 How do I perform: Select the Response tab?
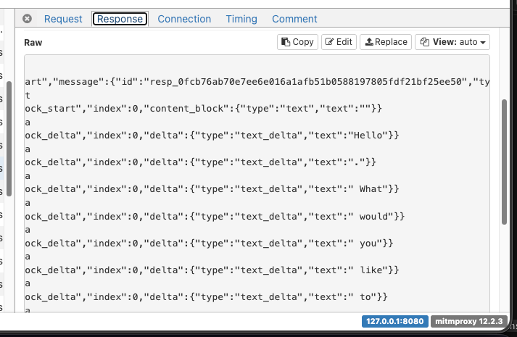[x=120, y=19]
